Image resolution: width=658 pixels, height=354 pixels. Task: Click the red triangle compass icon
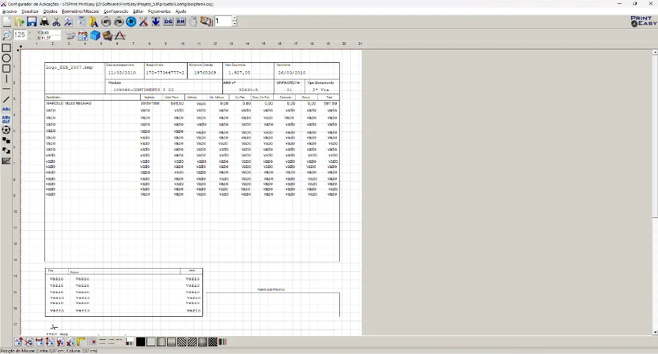coord(120,36)
